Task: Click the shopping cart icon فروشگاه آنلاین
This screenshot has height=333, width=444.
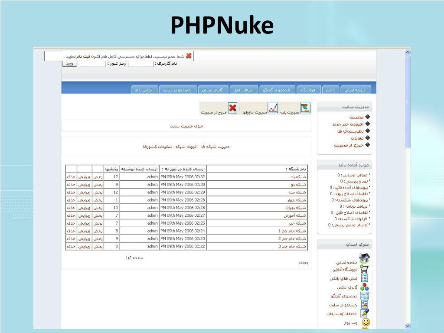Action: tap(364, 269)
